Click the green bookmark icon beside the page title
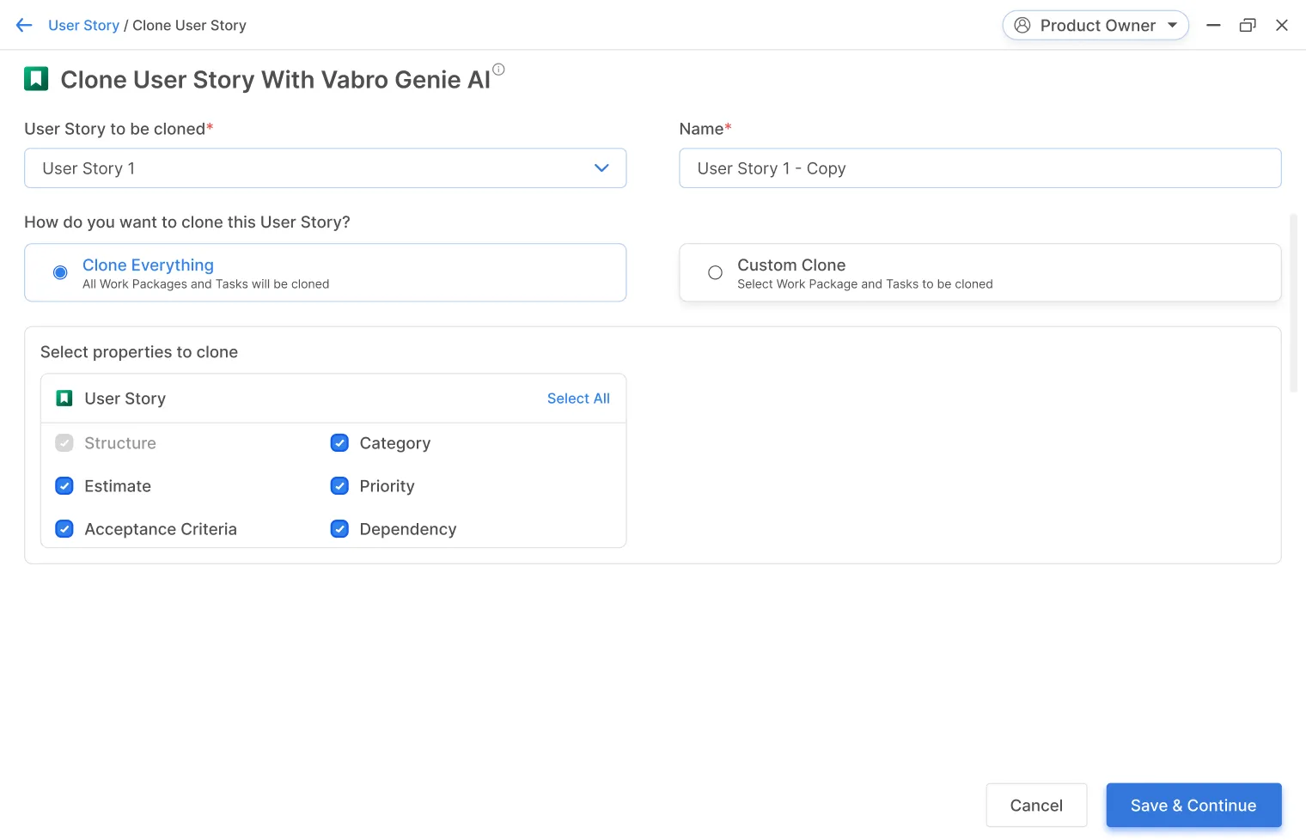Image resolution: width=1306 pixels, height=840 pixels. click(36, 79)
